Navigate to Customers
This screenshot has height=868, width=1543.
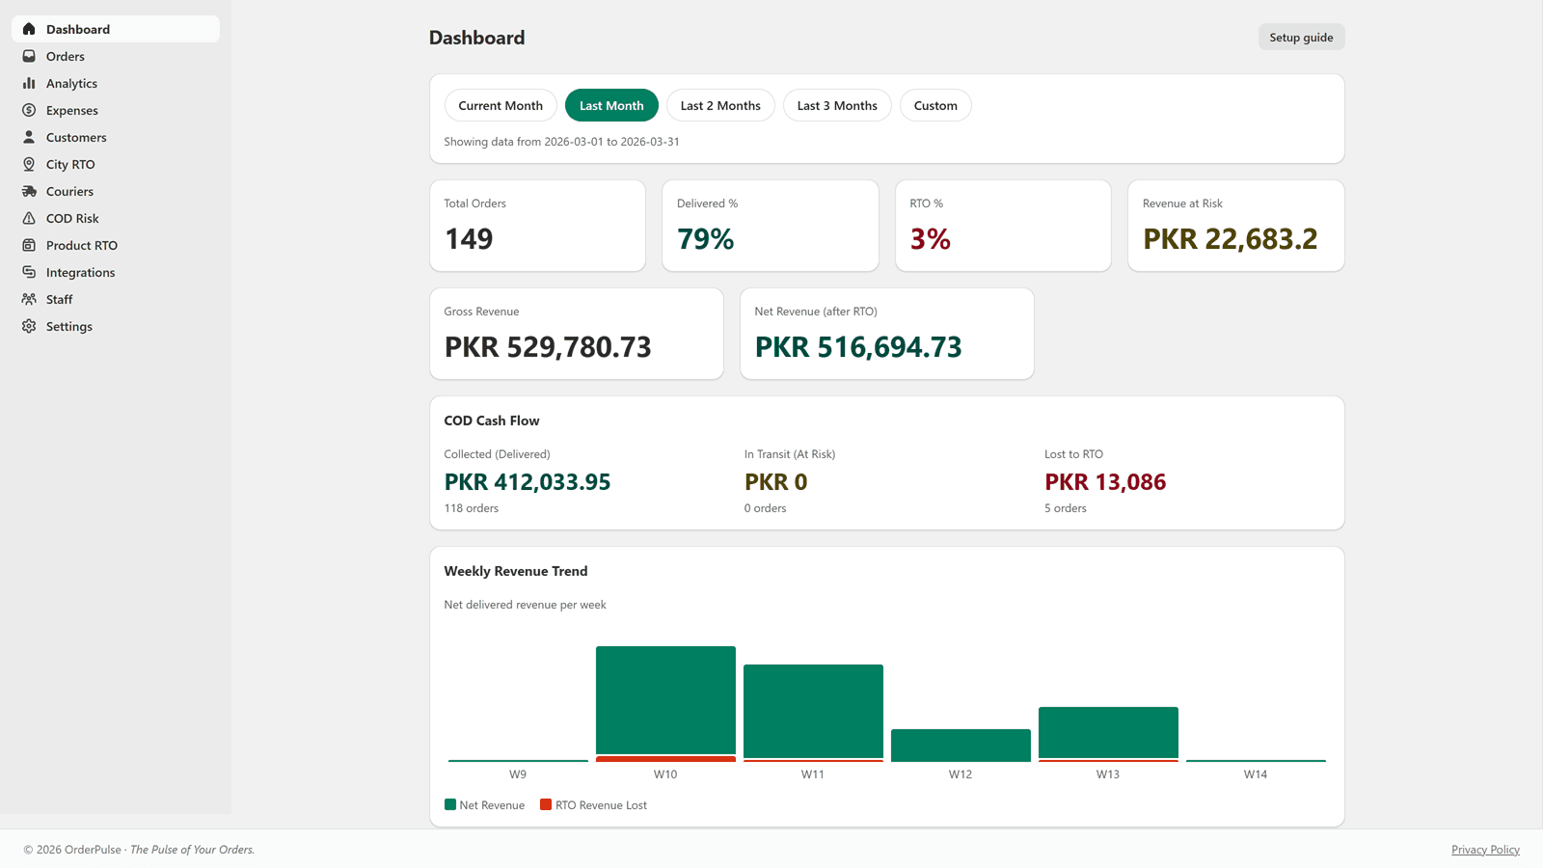(x=116, y=137)
